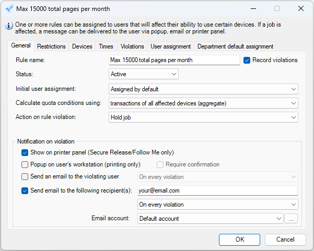The width and height of the screenshot is (314, 251).
Task: Click the Rule name input field
Action: pos(174,60)
